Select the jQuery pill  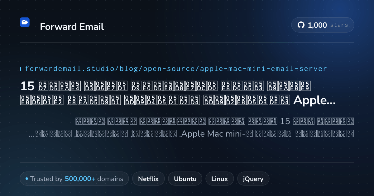[253, 179]
